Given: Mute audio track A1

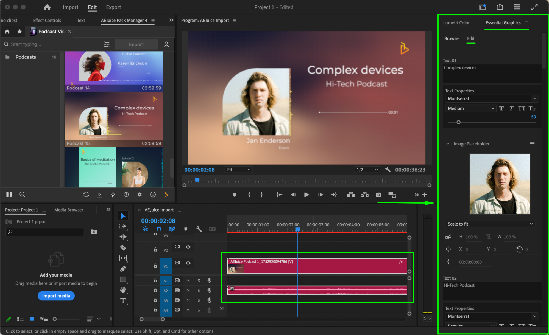Looking at the screenshot, I should point(188,281).
